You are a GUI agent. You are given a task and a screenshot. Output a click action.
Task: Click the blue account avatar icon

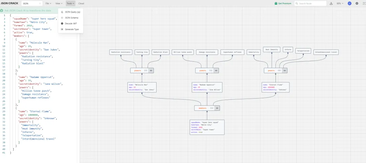(349, 3)
